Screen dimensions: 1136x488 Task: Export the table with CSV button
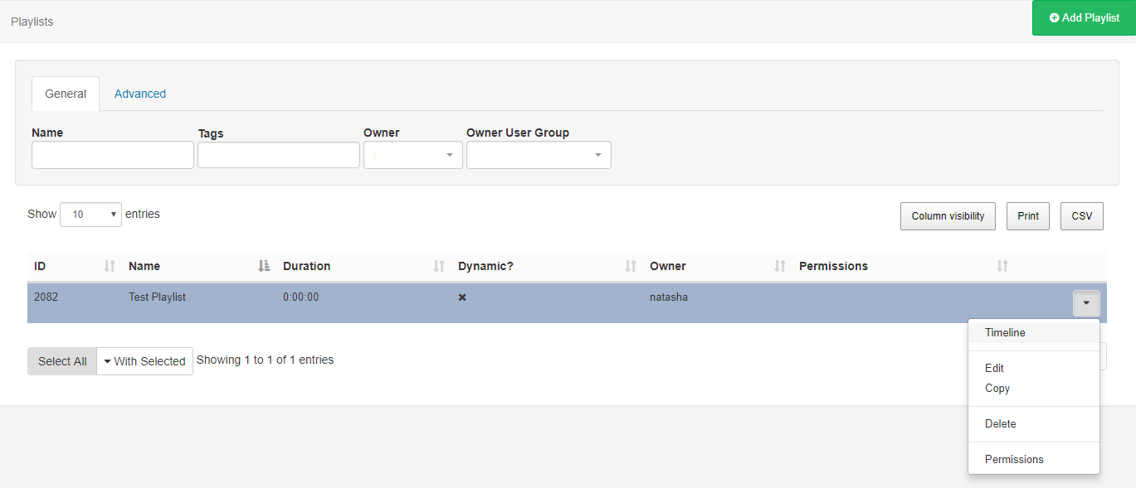tap(1081, 215)
